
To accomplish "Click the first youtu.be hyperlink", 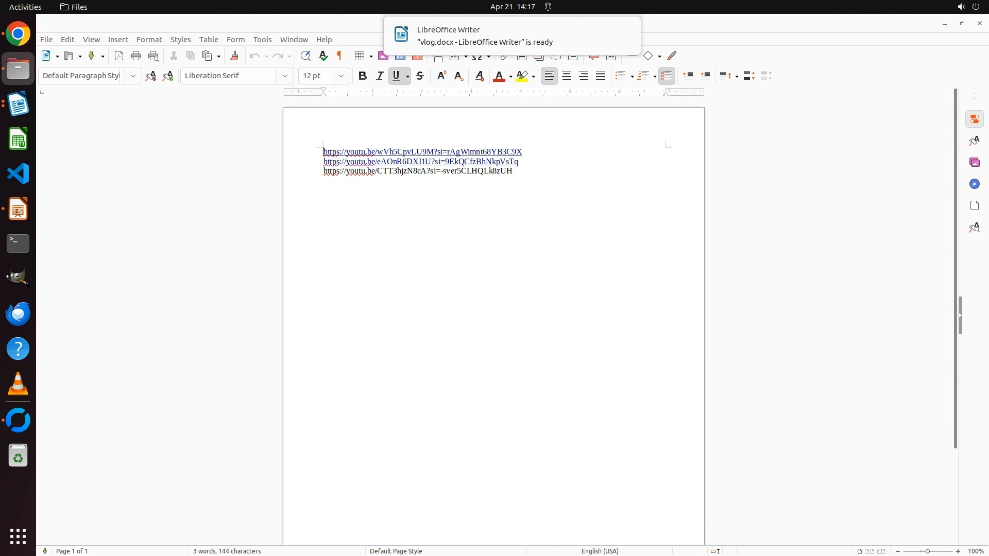I will [422, 152].
